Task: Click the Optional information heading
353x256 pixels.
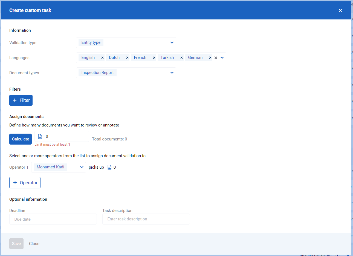Action: point(28,199)
